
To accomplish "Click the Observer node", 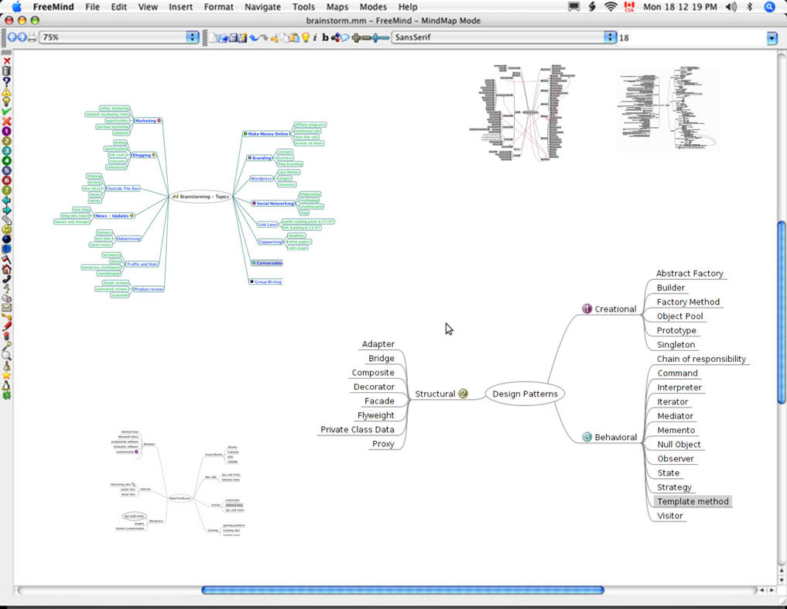I will tap(676, 459).
